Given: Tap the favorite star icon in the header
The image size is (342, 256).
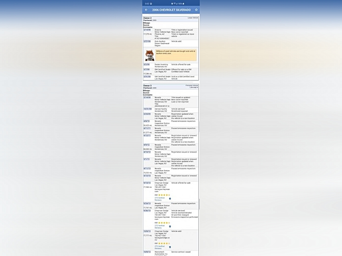Looking at the screenshot, I should [196, 10].
